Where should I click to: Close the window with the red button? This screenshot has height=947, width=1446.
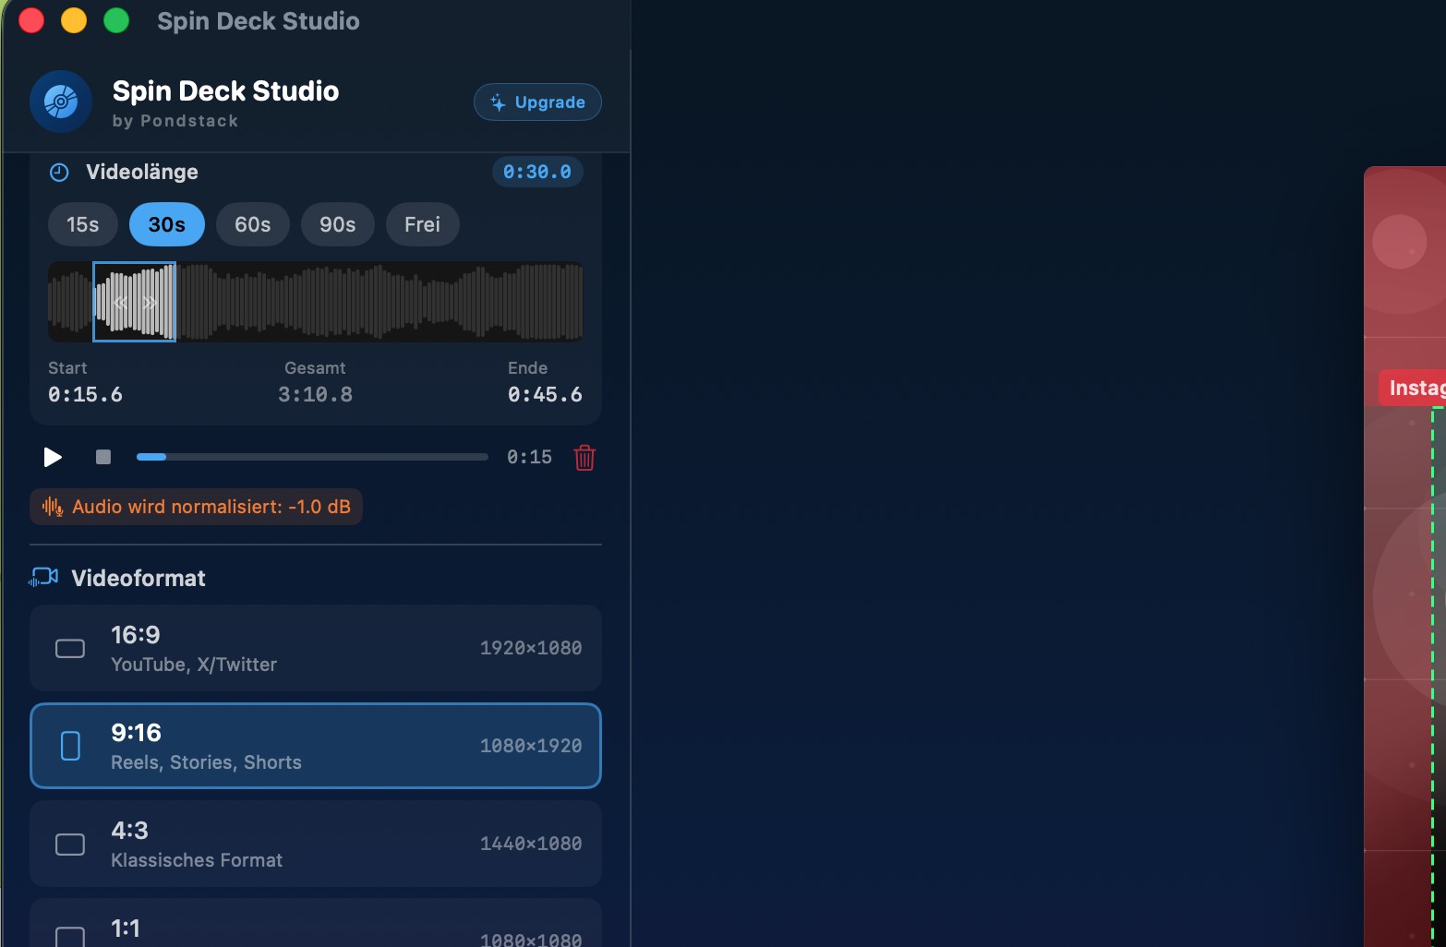[x=31, y=20]
